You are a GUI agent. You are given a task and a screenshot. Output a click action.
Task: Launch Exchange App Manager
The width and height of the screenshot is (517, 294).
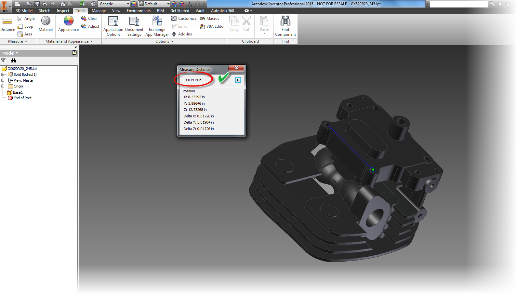(x=157, y=26)
